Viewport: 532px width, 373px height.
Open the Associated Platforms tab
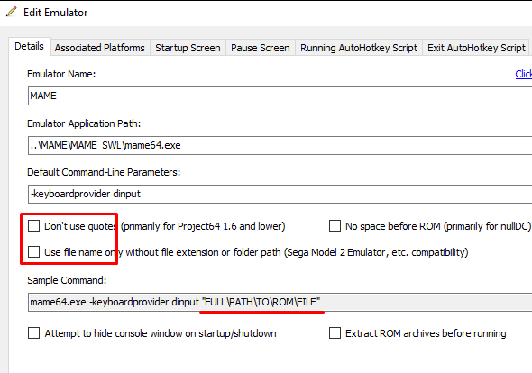click(100, 48)
